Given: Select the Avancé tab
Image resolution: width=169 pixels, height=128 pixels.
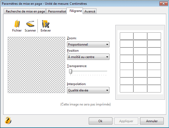Looking at the screenshot, I should point(90,11).
